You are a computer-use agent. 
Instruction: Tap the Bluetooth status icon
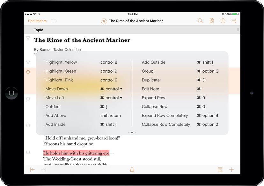[223, 14]
